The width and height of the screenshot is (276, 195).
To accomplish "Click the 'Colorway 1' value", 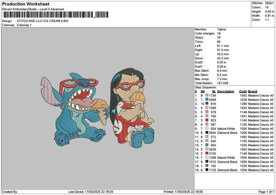I will [x=24, y=25].
